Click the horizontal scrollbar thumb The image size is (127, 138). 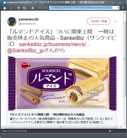click(61, 127)
